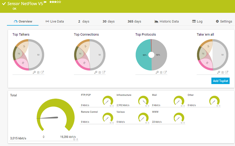Open Top Talkers toplist in new window
Screen dimensions: 235x146
[42, 72]
